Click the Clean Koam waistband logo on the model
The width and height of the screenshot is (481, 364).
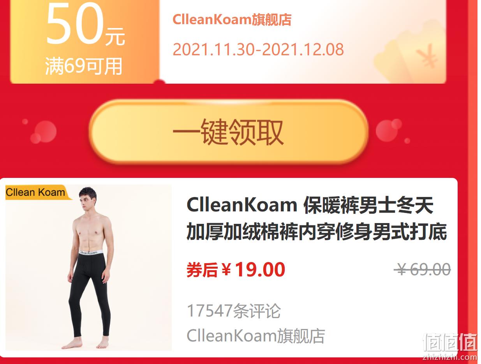click(89, 252)
